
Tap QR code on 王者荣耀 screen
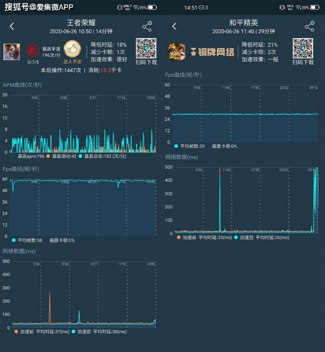coord(146,48)
